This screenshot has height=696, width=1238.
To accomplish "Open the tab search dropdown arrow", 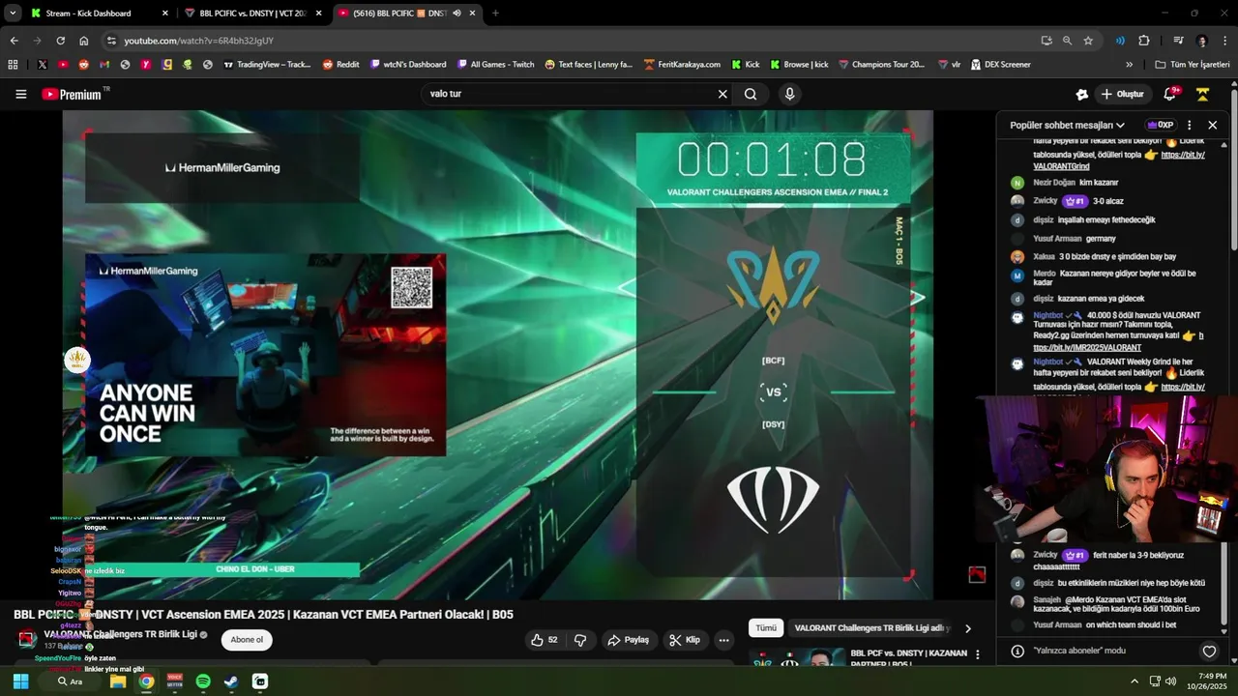I will (12, 14).
